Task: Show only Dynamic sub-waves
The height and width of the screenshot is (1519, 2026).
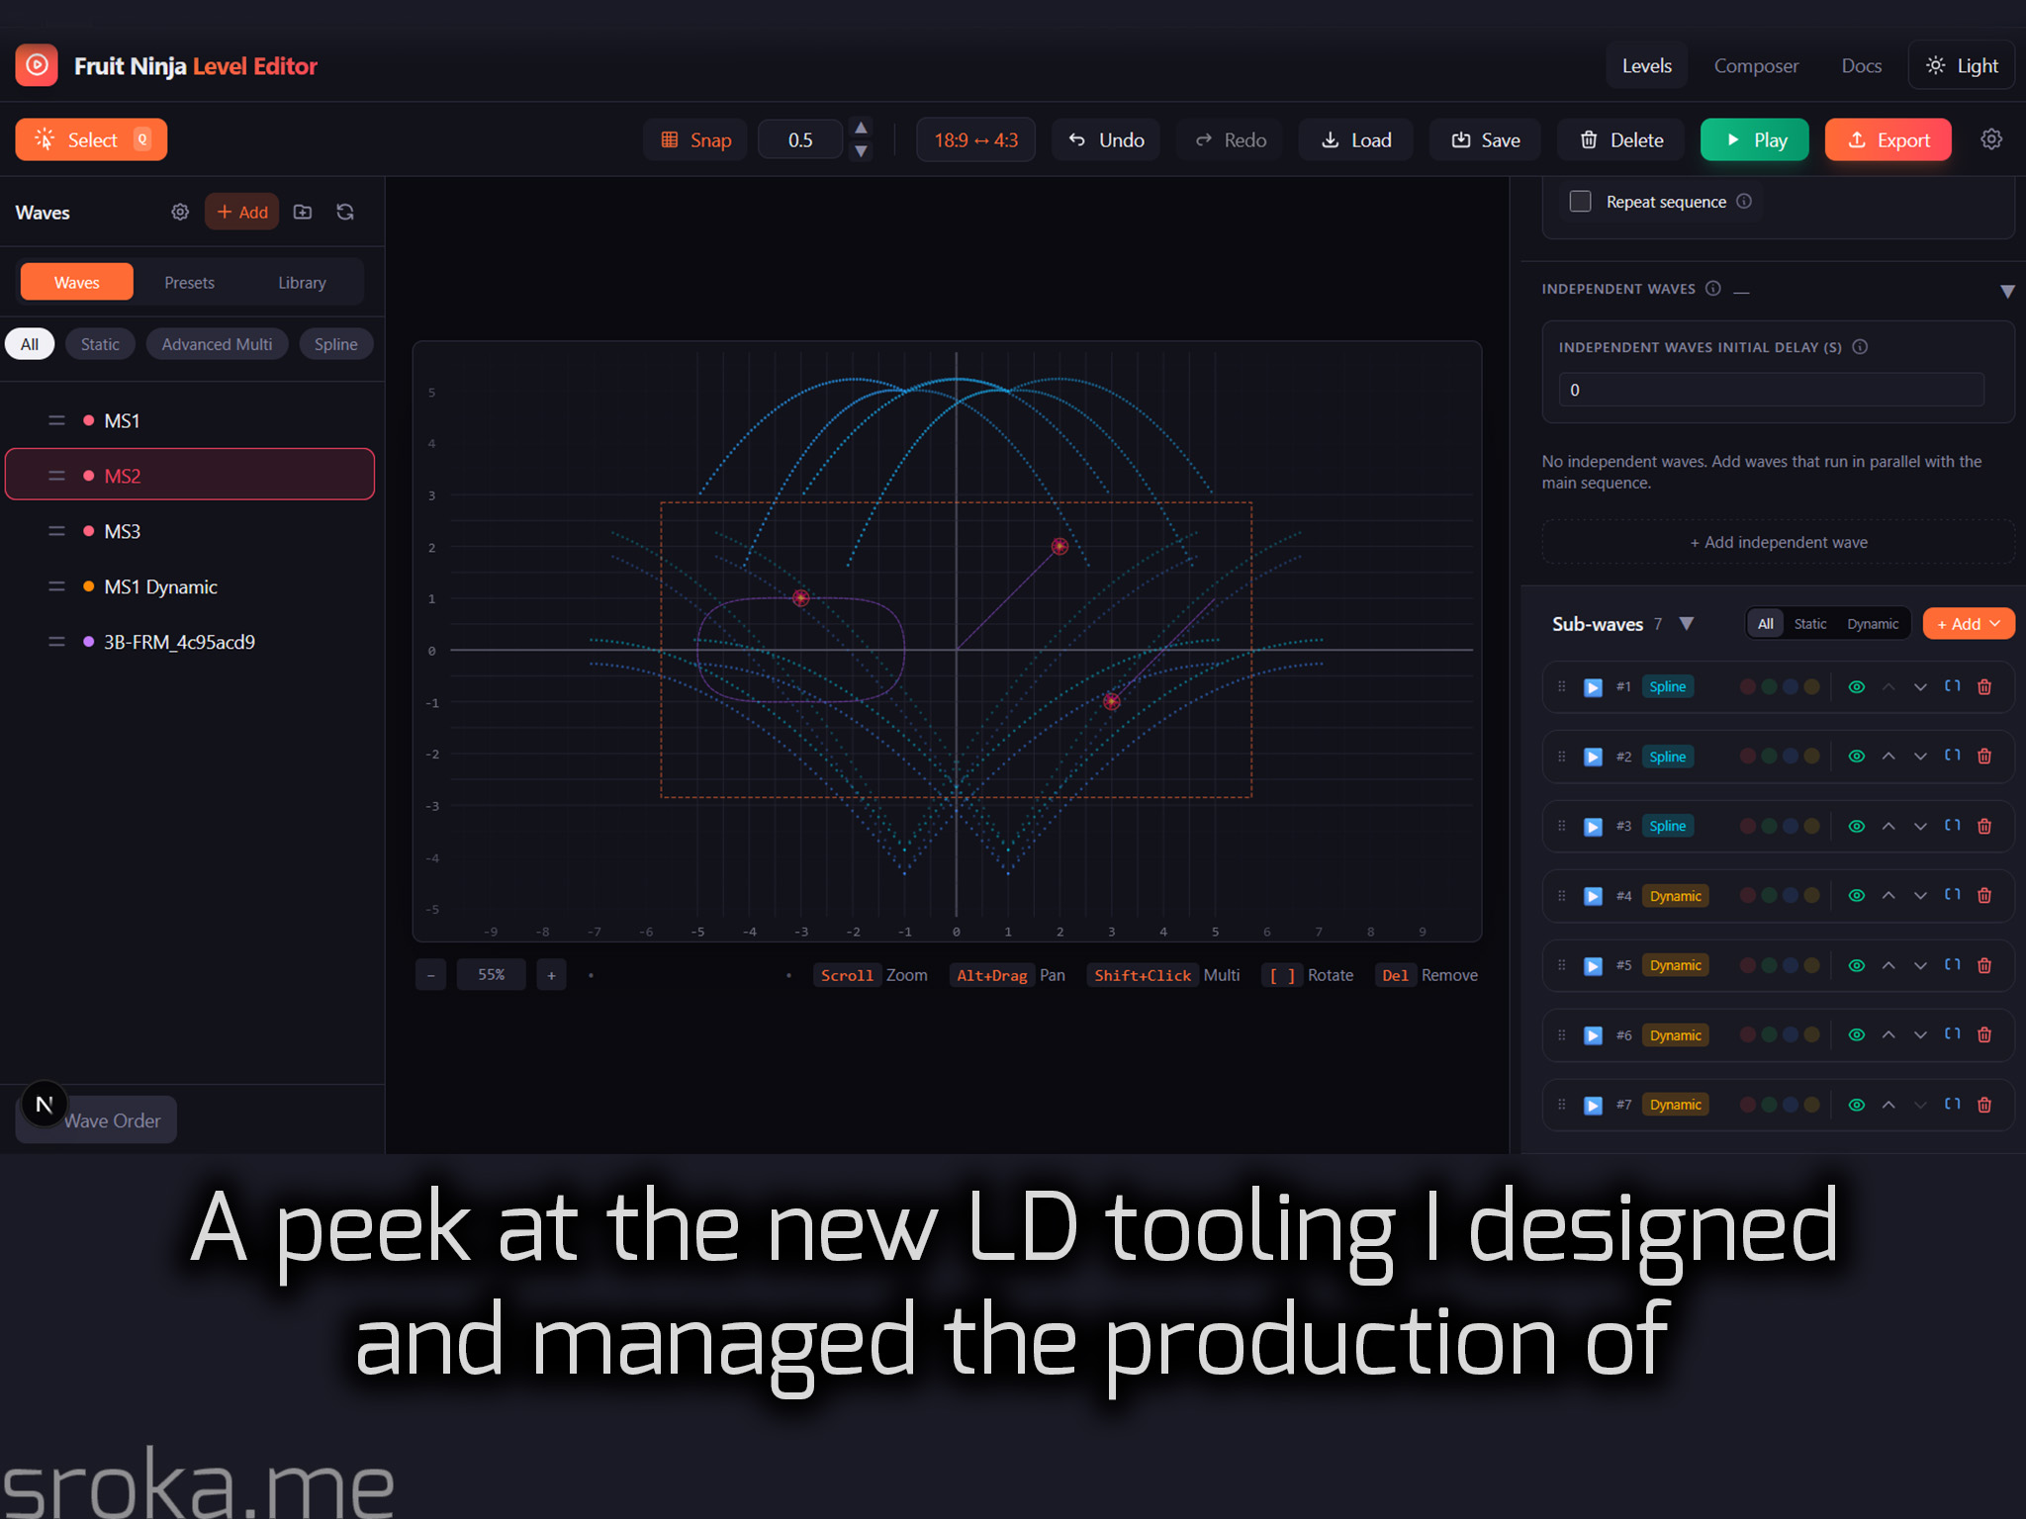Action: pyautogui.click(x=1873, y=624)
